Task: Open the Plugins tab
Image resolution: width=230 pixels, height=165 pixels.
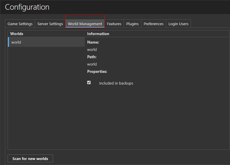Action: click(132, 24)
